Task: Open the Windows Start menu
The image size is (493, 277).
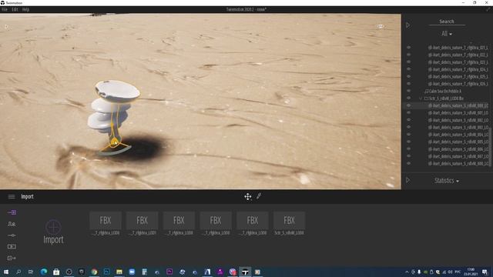Action: [x=5, y=272]
